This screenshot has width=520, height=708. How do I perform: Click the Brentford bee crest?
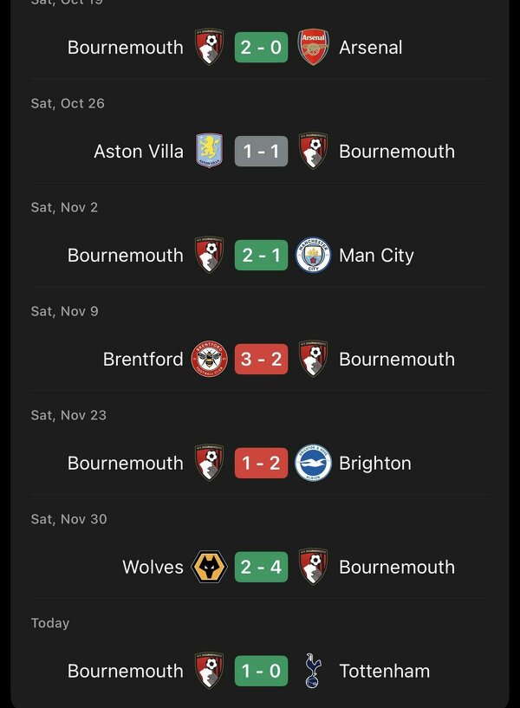[209, 360]
